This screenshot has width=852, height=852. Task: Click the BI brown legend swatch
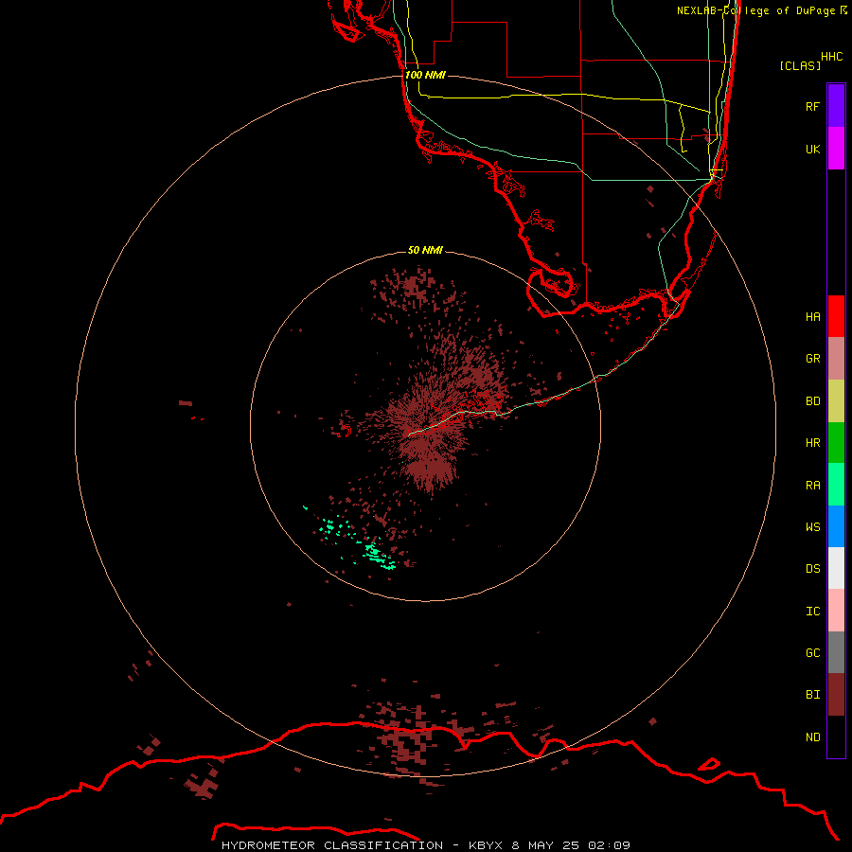pyautogui.click(x=836, y=695)
